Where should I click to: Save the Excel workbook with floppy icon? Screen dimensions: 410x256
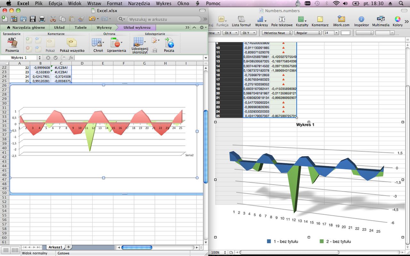pos(33,19)
